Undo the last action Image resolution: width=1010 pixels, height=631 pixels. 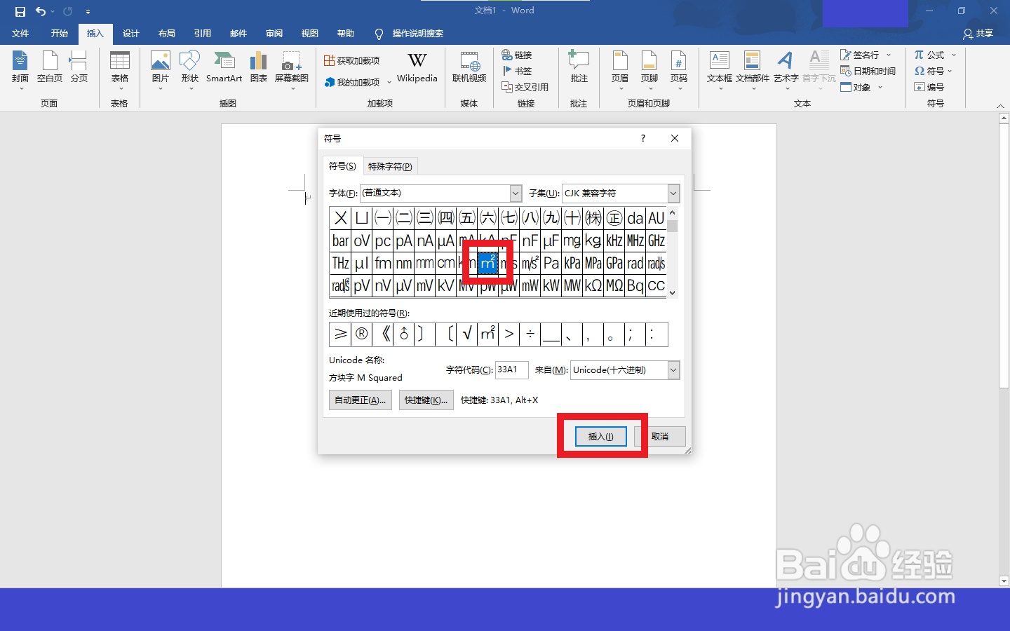pos(41,11)
